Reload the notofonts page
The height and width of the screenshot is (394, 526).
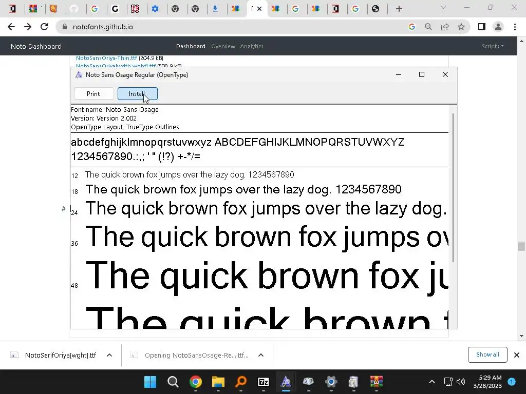tap(44, 27)
